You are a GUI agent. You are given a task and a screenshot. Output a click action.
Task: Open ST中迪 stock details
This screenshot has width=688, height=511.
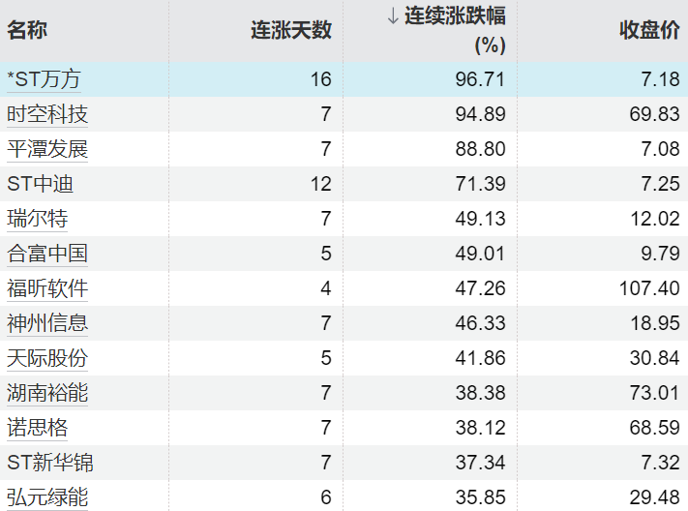click(41, 184)
